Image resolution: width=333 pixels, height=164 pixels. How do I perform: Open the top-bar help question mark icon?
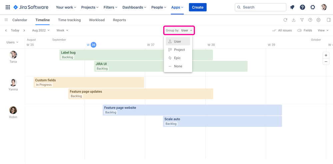302,7
